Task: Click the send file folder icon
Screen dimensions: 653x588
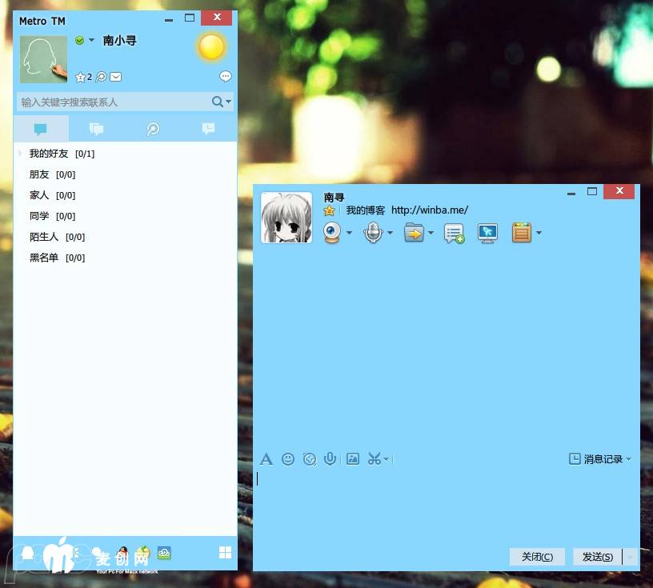Action: (x=413, y=233)
